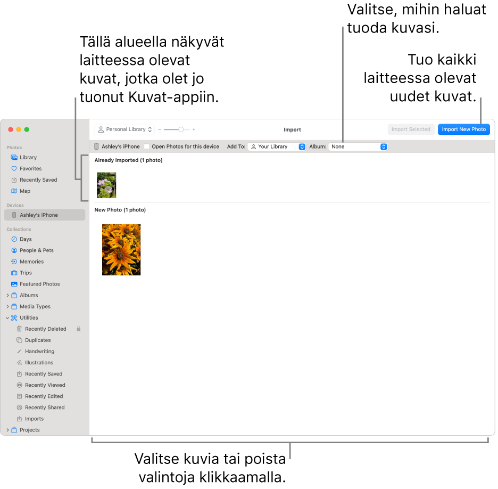Expand the Media Types chevron
The image size is (498, 489).
(x=7, y=307)
